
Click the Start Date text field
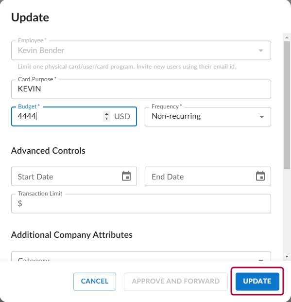coord(66,177)
